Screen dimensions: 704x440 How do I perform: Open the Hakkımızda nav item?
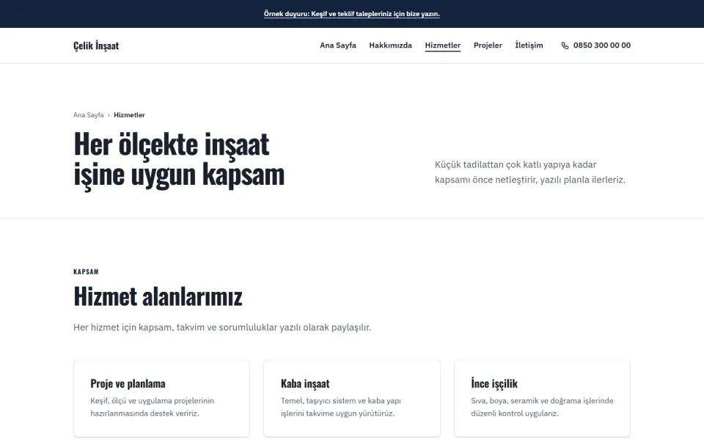pyautogui.click(x=390, y=45)
